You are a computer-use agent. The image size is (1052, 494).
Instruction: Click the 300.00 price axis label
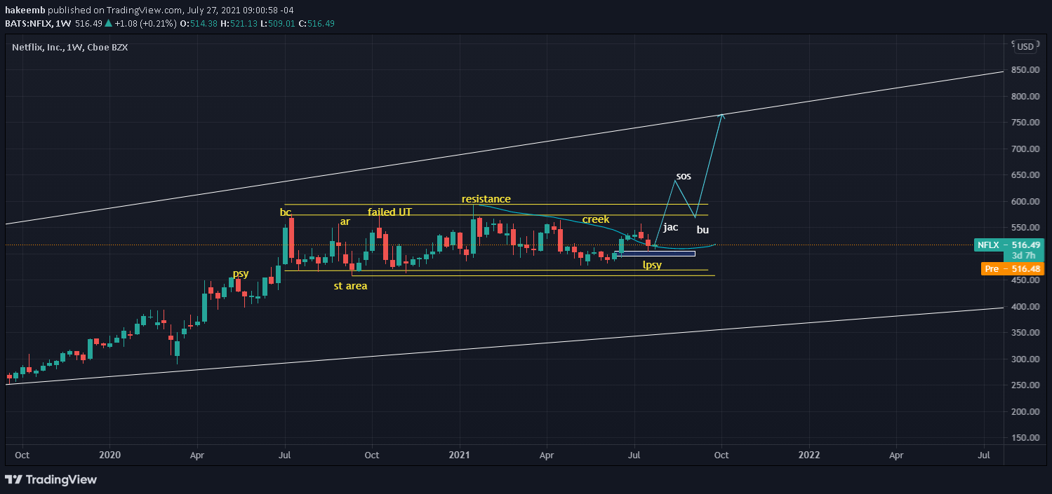coord(1025,359)
